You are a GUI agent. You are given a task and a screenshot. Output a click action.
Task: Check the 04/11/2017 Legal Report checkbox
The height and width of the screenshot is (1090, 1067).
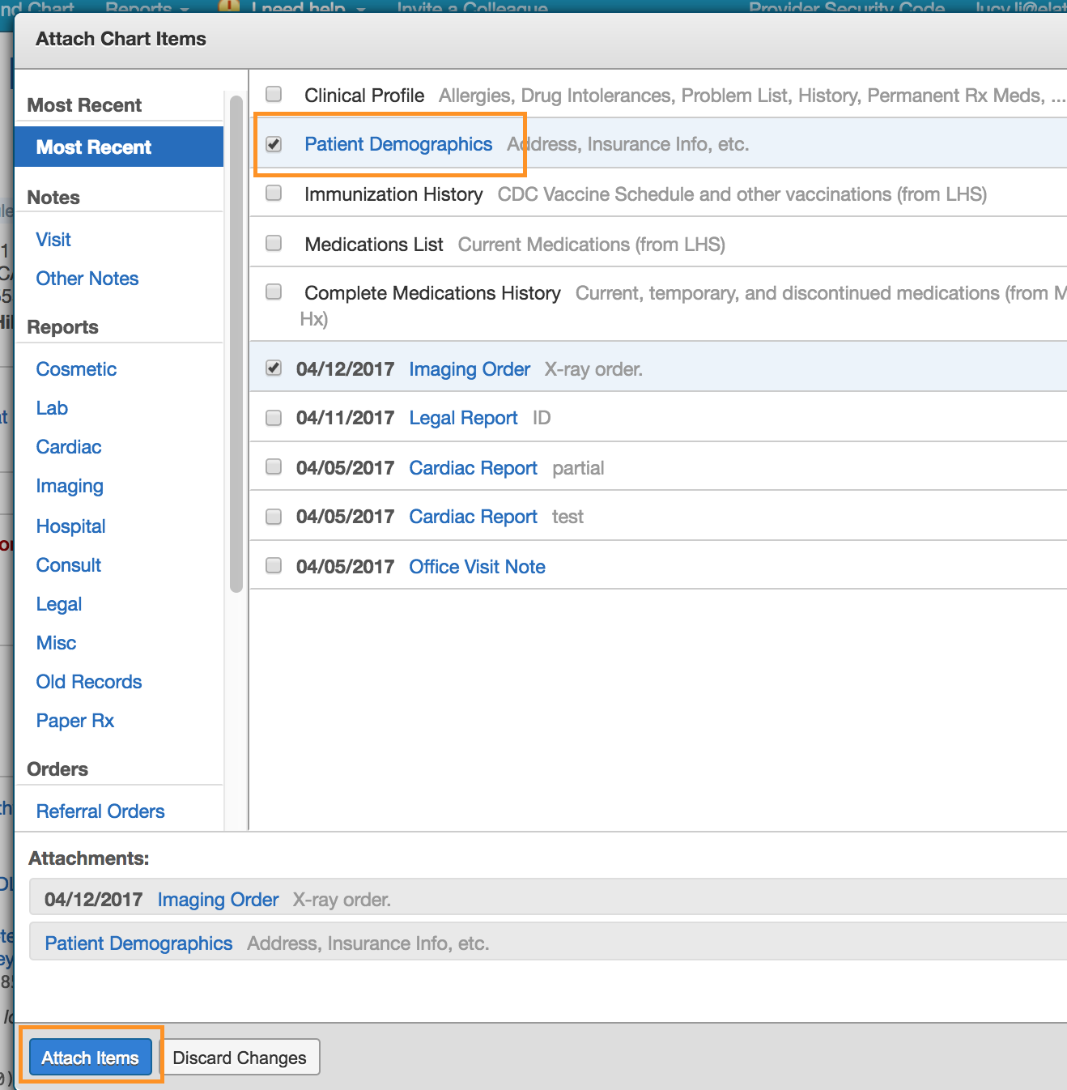click(274, 417)
